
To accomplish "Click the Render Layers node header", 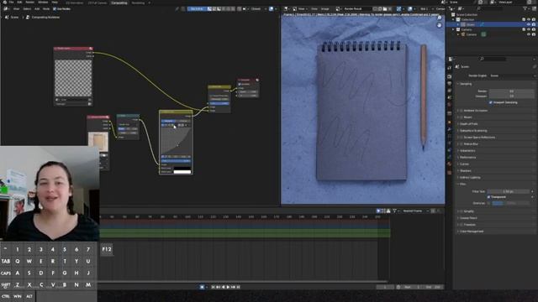I will click(x=73, y=49).
